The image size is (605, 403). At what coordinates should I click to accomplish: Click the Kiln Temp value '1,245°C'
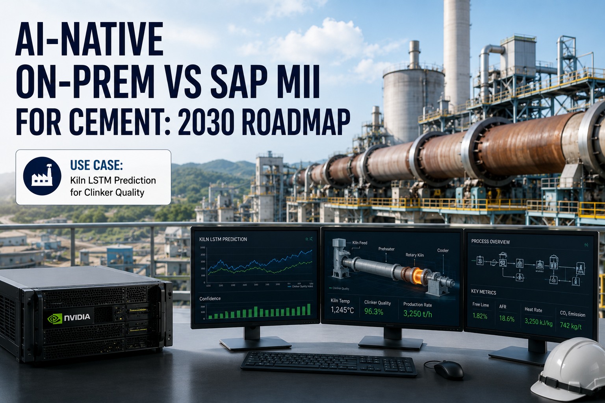[x=342, y=310]
